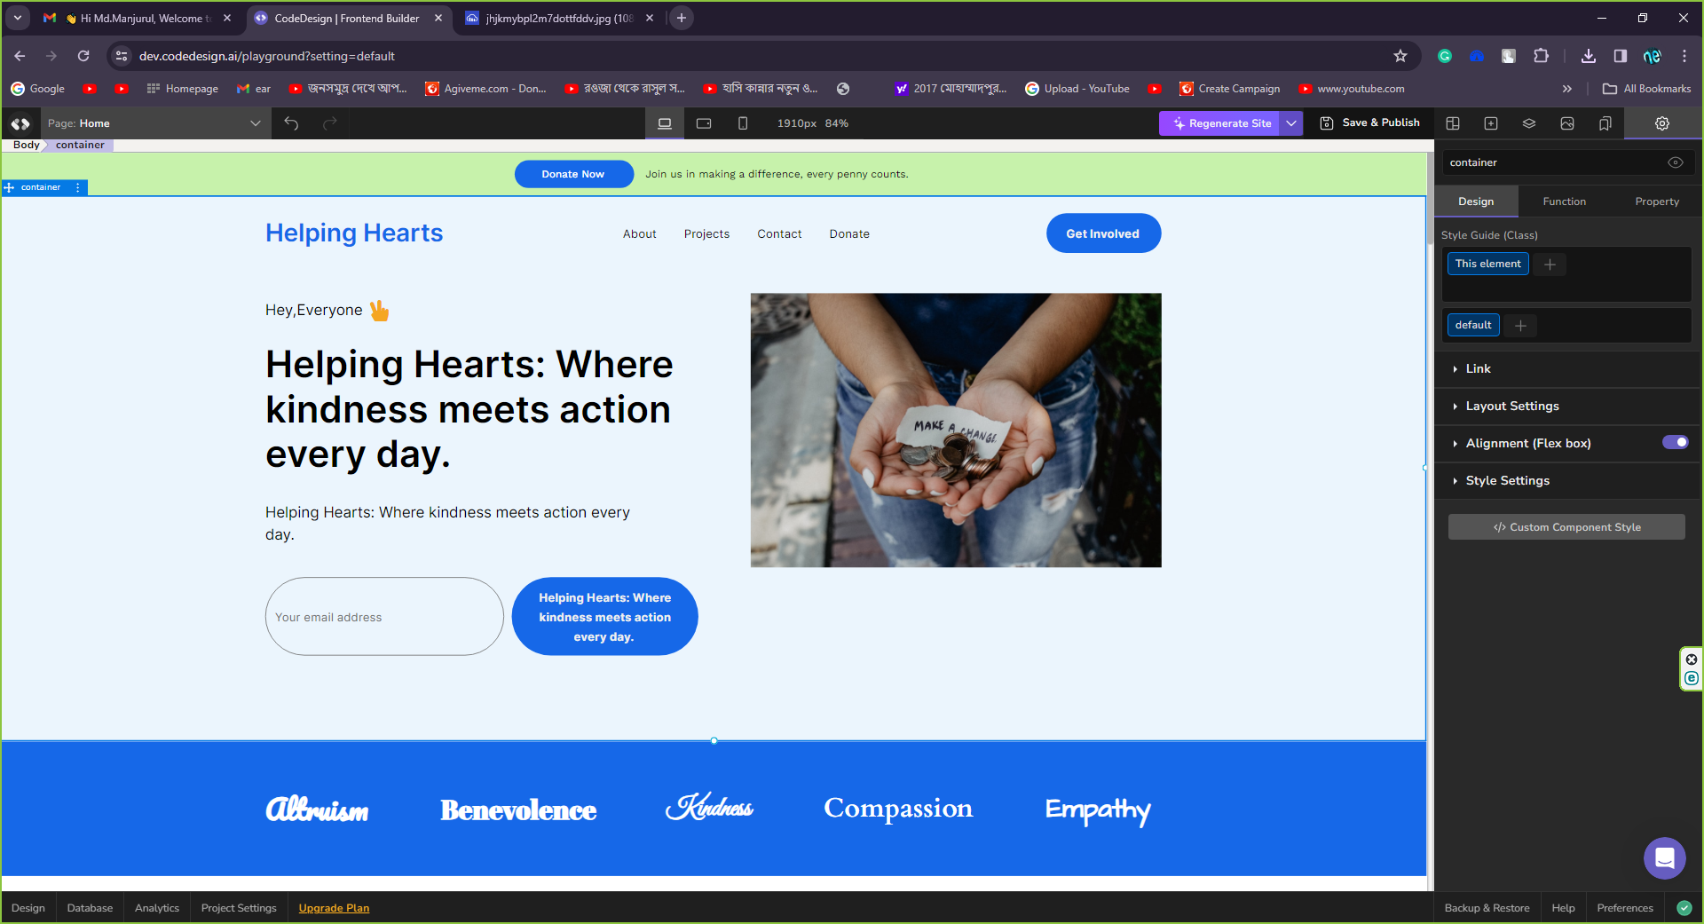
Task: Open the Database tab in the bottom bar
Action: pos(90,908)
